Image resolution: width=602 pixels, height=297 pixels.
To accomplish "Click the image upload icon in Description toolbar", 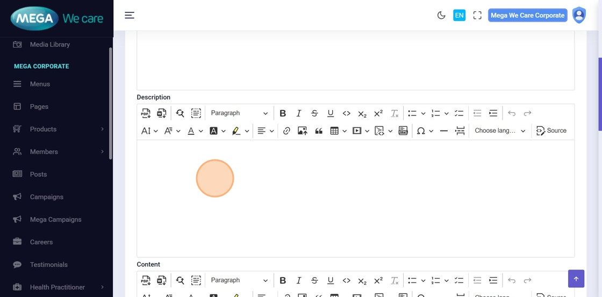I will coord(302,131).
